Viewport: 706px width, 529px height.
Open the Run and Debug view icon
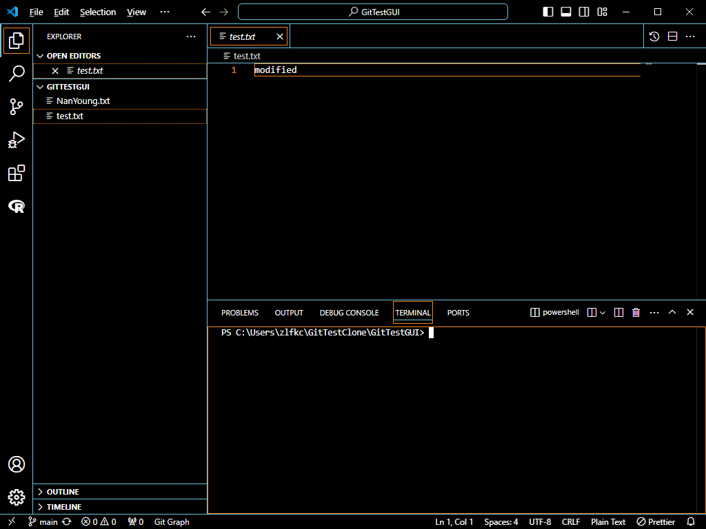pyautogui.click(x=17, y=140)
